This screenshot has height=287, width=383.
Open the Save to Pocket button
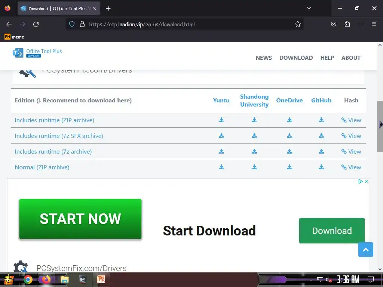click(x=333, y=24)
